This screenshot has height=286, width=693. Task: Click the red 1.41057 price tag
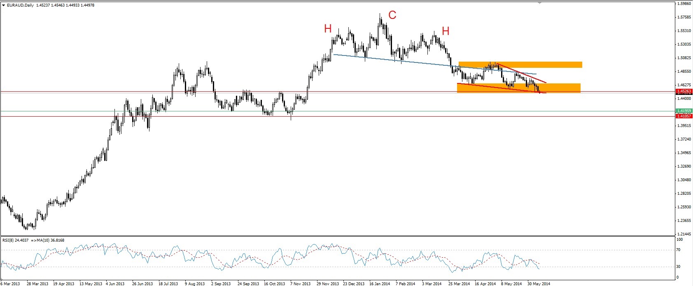pyautogui.click(x=684, y=116)
